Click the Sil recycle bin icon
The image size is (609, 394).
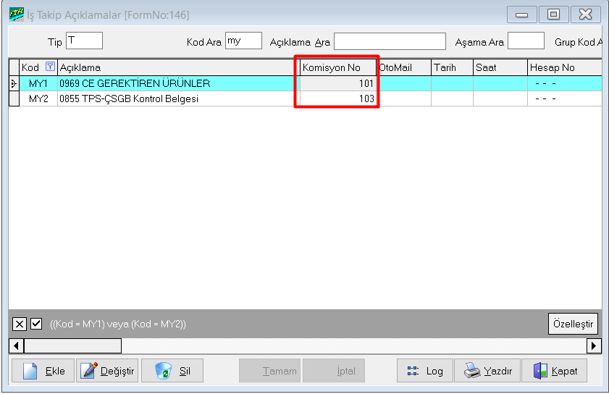(x=163, y=371)
